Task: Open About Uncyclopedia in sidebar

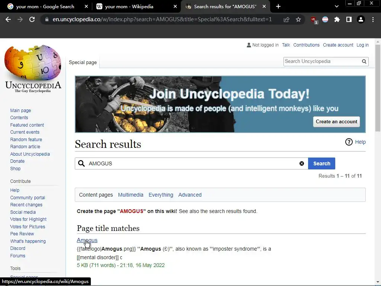Action: click(30, 154)
